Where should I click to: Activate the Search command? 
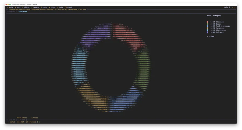35,7
